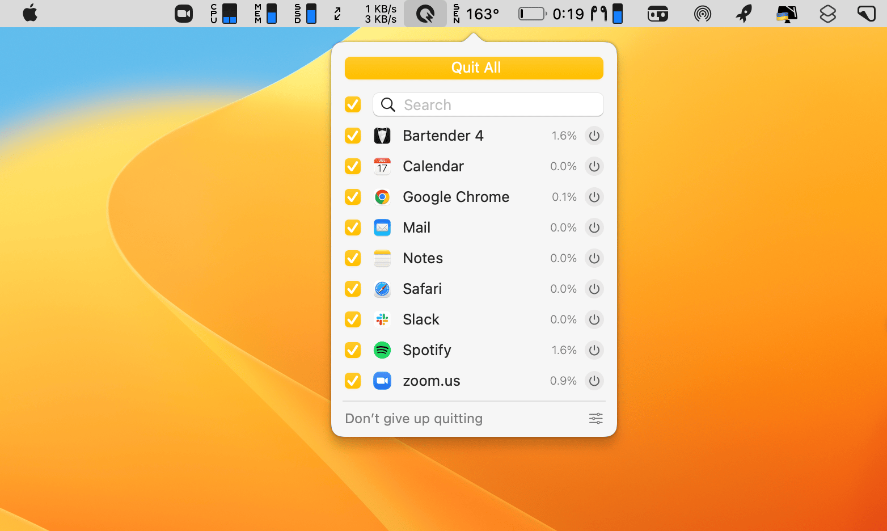The height and width of the screenshot is (531, 887).
Task: Click the Slack app icon
Action: pos(382,319)
